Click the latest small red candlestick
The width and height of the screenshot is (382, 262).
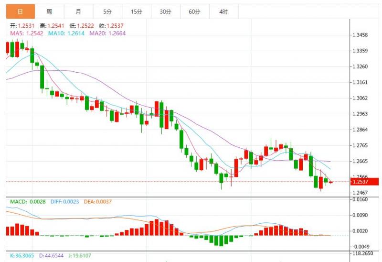pyautogui.click(x=330, y=182)
